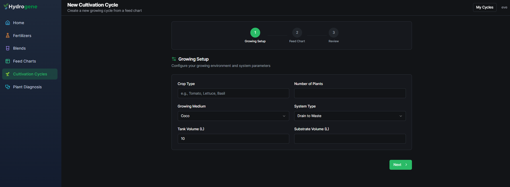This screenshot has width=510, height=187.
Task: Click the Review step label
Action: (334, 41)
